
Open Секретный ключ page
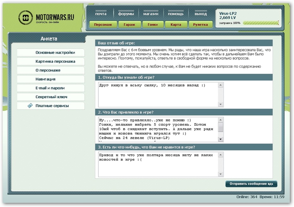[x=51, y=97]
